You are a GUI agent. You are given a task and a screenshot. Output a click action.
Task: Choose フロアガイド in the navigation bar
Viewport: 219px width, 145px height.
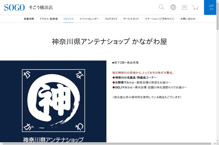pyautogui.click(x=111, y=19)
